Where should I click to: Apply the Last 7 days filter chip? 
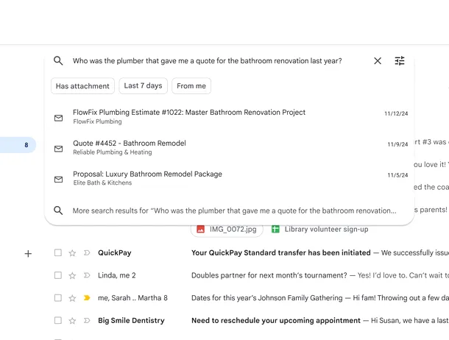coord(144,86)
